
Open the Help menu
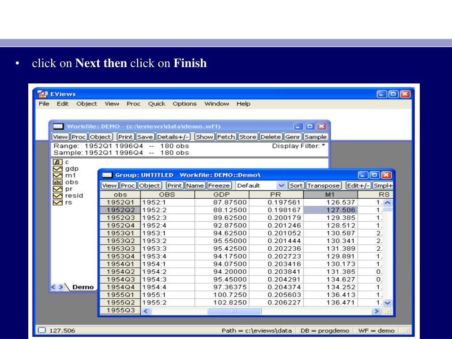click(243, 104)
